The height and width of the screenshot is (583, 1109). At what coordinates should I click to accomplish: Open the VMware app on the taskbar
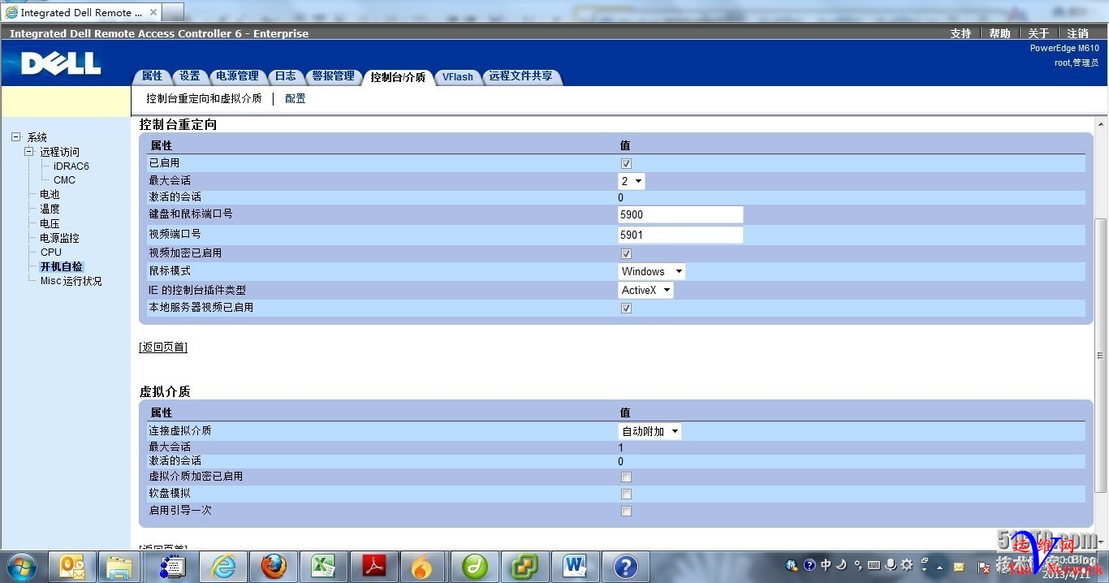pos(524,566)
